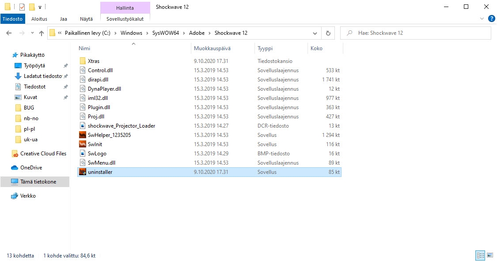The image size is (497, 261).
Task: Click the Properties quick access toolbar icon
Action: pos(22,7)
